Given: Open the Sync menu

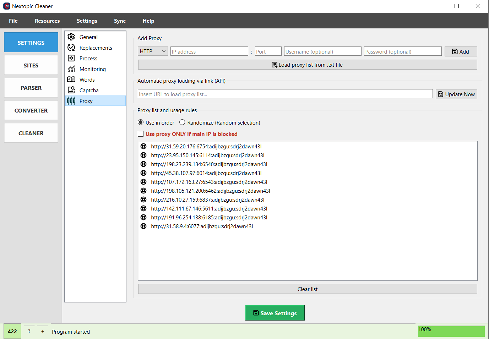Looking at the screenshot, I should click(x=120, y=21).
